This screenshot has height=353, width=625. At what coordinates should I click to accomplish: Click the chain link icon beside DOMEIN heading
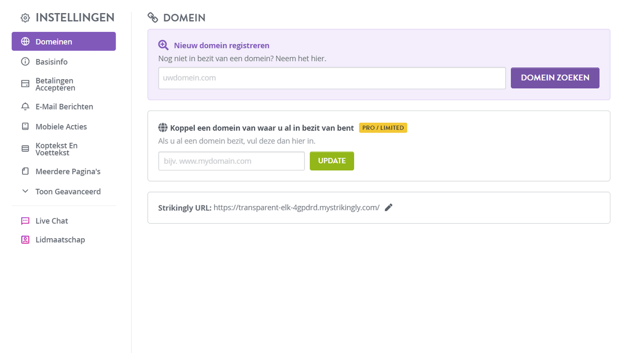pos(152,17)
